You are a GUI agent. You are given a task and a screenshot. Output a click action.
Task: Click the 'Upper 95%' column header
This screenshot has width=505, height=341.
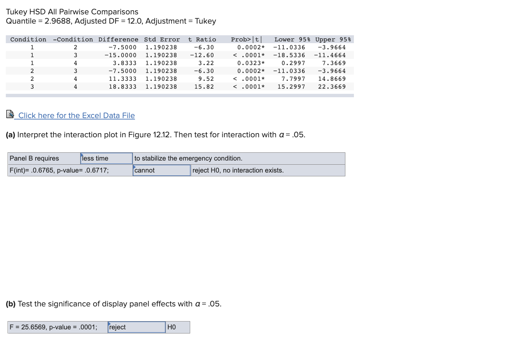[x=333, y=39]
